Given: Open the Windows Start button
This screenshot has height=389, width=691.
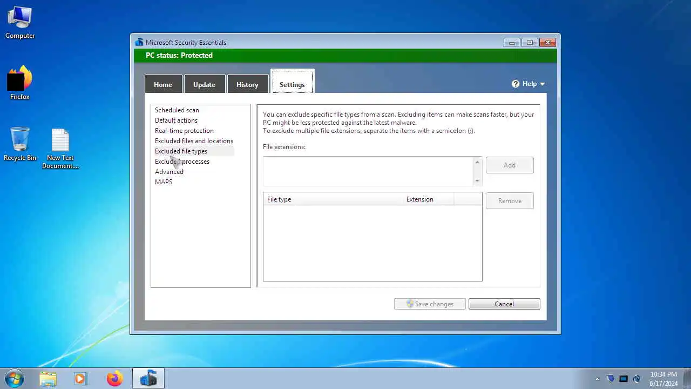Looking at the screenshot, I should (15, 378).
